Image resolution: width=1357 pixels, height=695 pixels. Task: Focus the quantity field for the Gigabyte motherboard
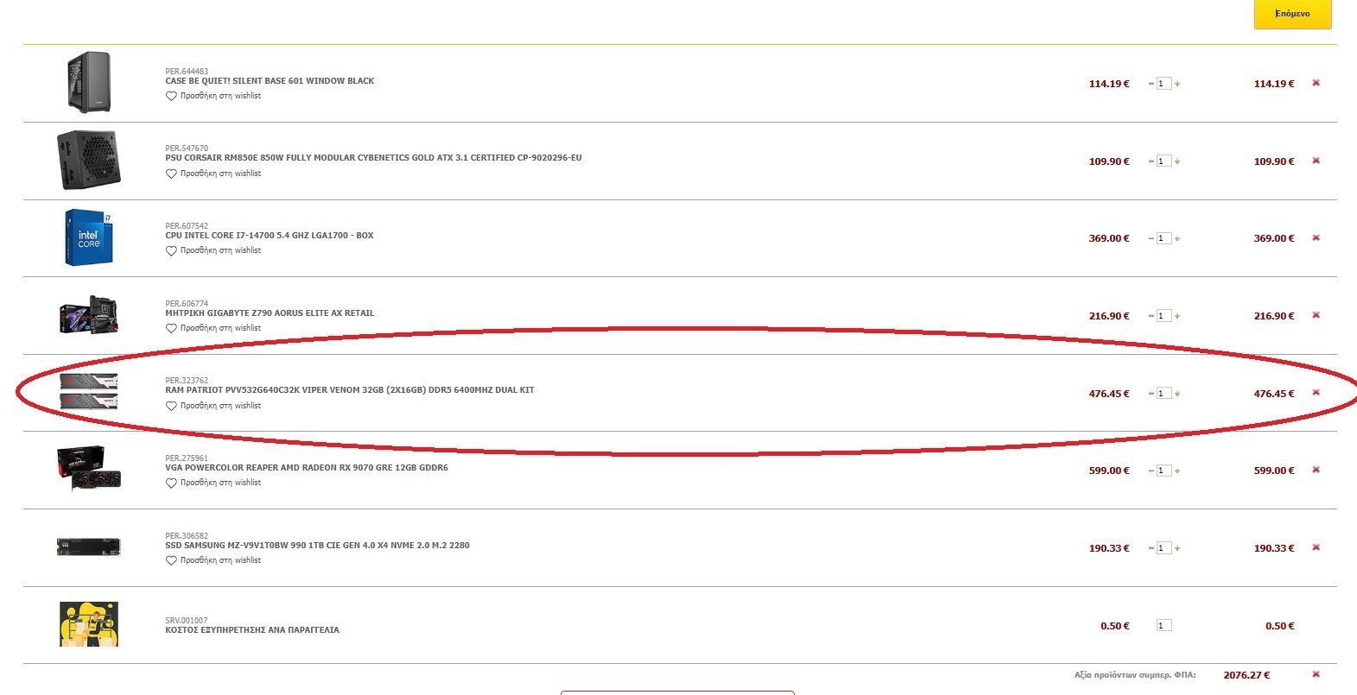[1164, 316]
